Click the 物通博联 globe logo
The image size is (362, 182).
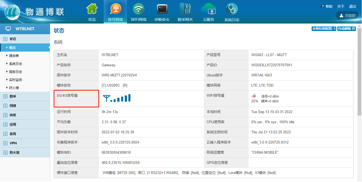pos(12,12)
